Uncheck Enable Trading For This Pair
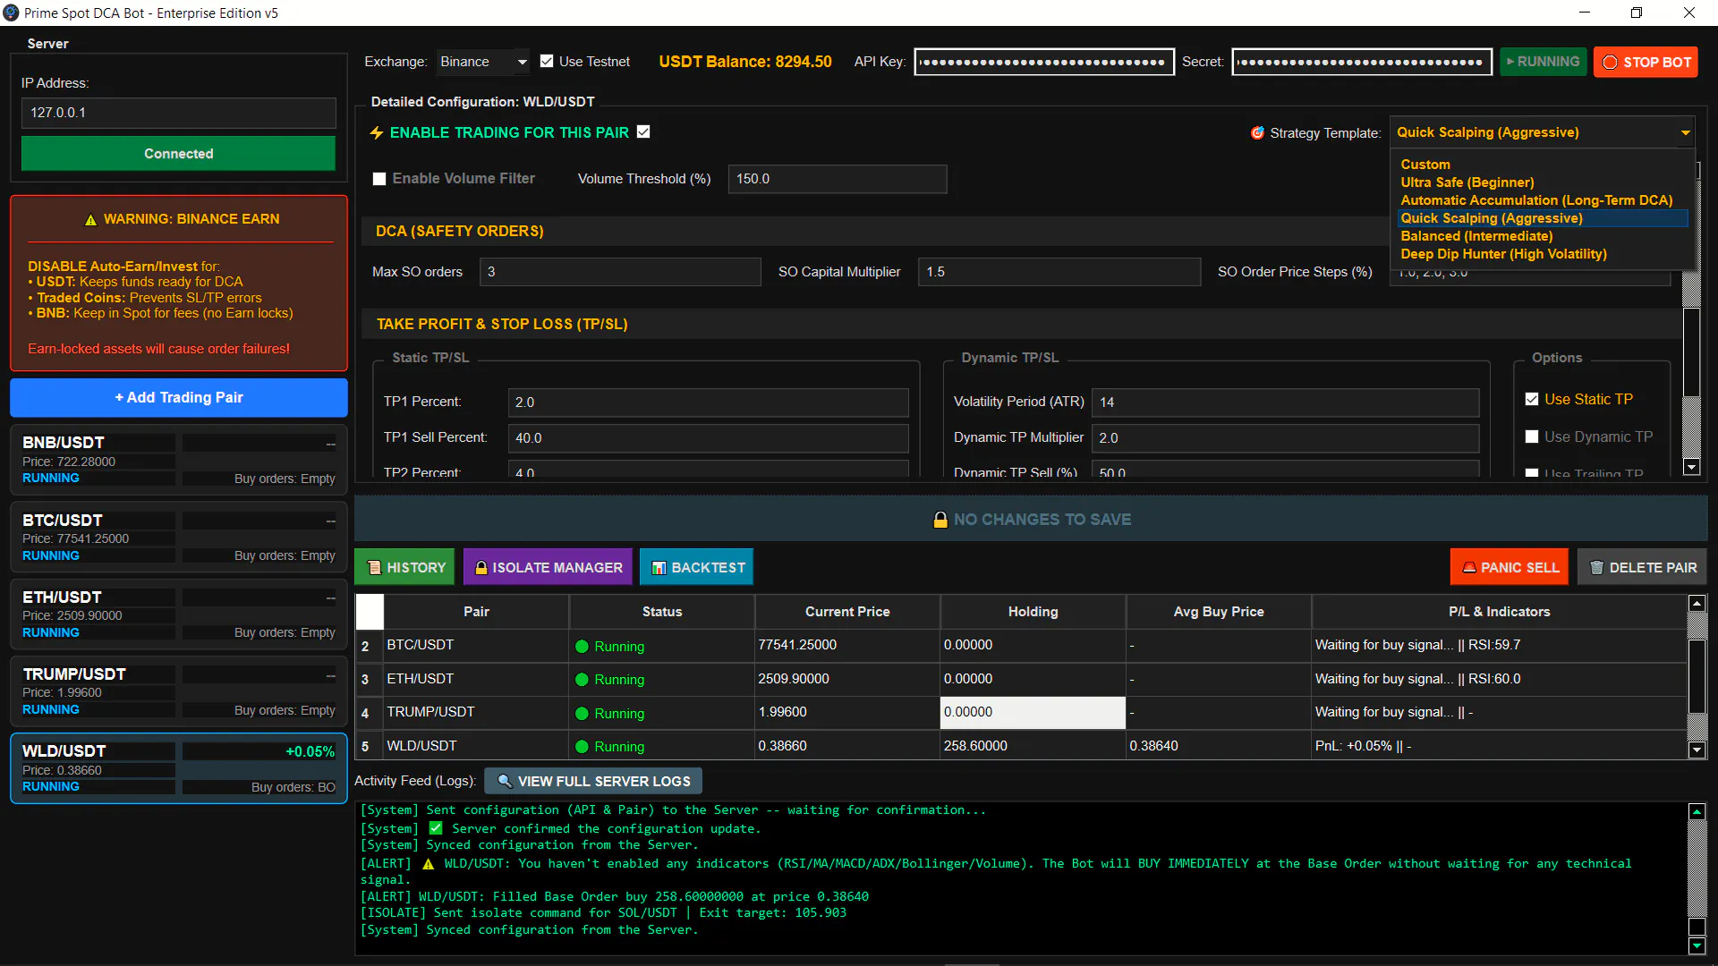 (x=643, y=131)
